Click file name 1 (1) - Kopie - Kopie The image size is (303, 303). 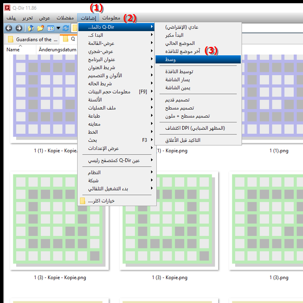[x=56, y=151]
